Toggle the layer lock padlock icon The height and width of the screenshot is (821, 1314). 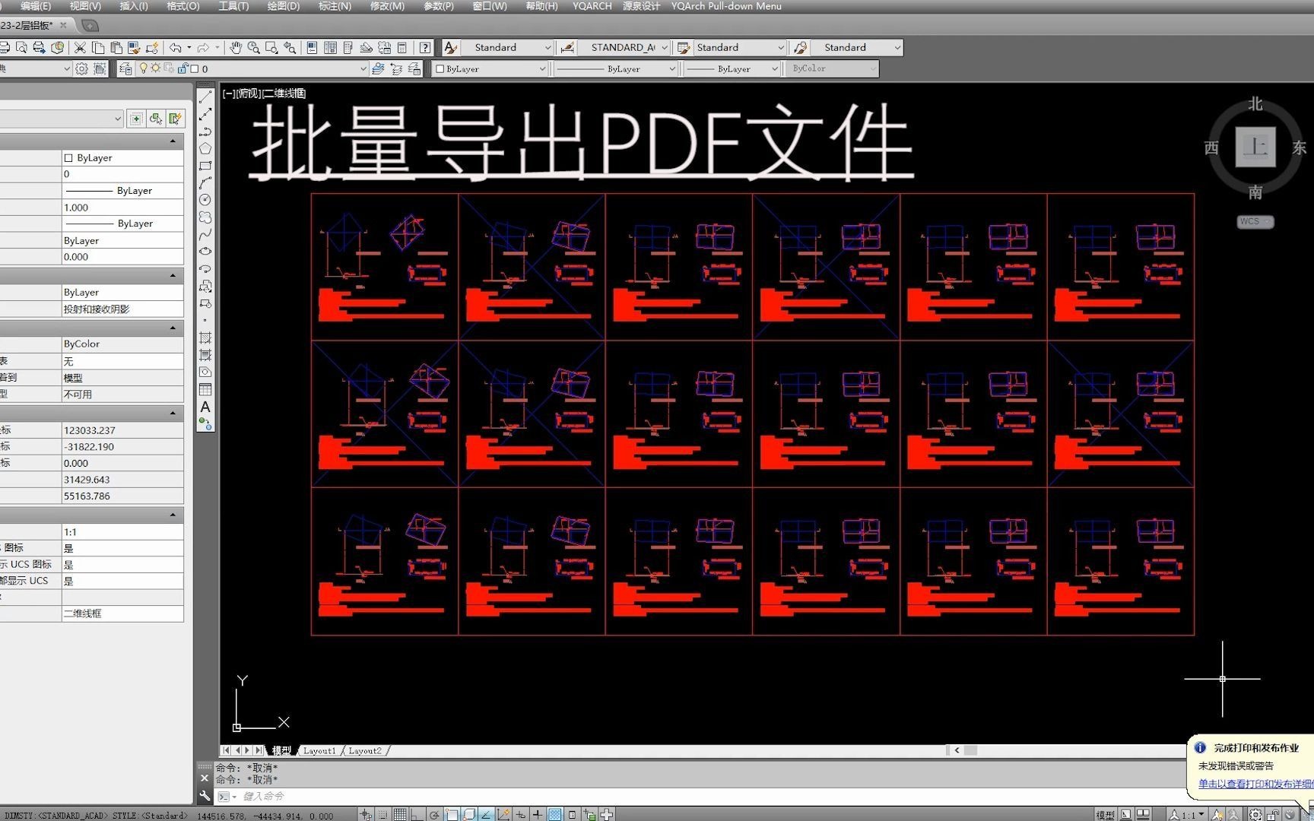(x=183, y=69)
